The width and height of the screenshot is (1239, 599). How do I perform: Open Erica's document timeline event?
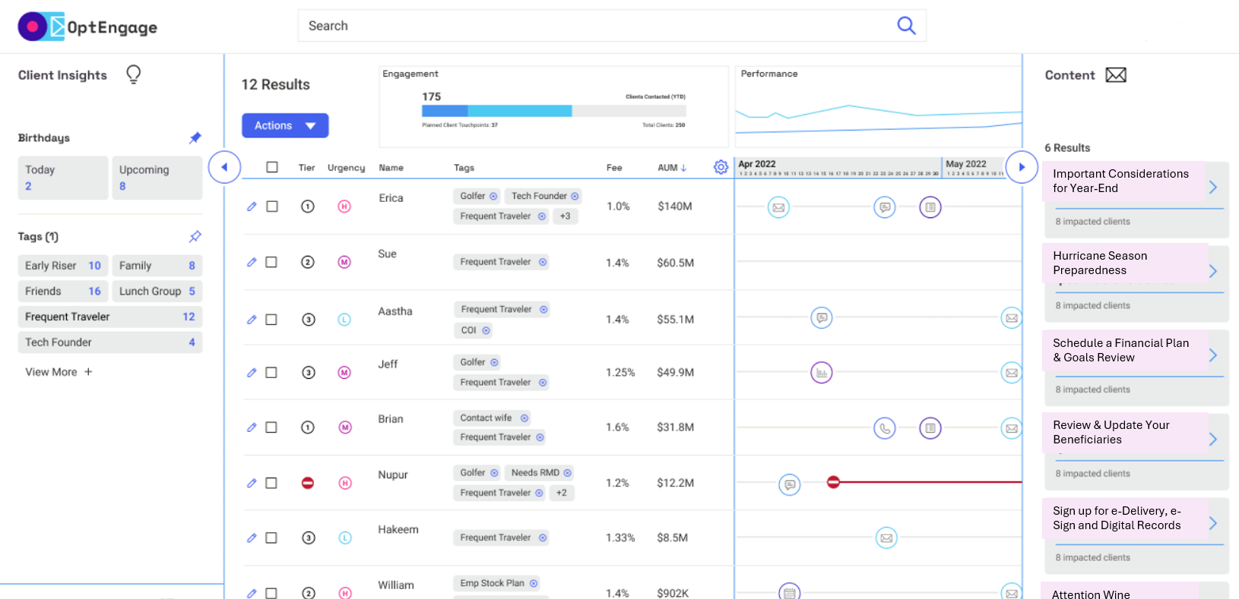click(930, 207)
